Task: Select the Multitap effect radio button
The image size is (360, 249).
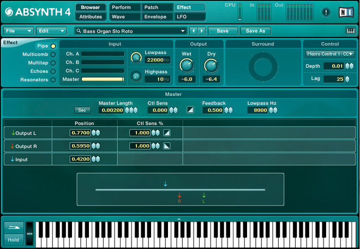Action: click(53, 63)
